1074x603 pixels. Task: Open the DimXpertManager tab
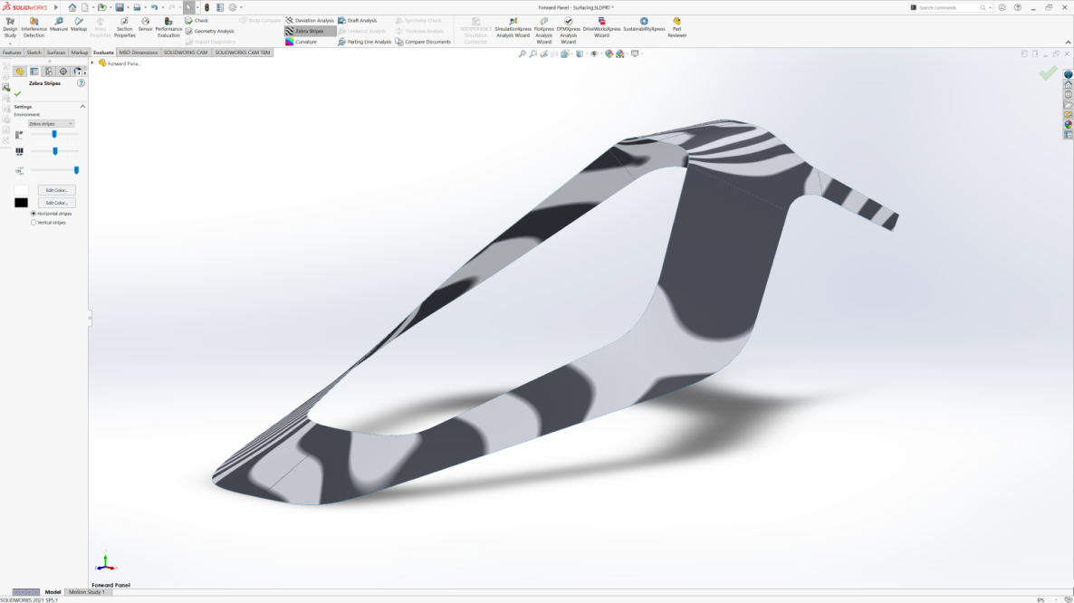click(x=63, y=72)
